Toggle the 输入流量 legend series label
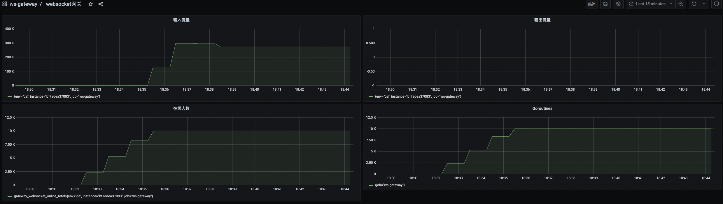Screen dimensions: 723x204 click(x=57, y=96)
